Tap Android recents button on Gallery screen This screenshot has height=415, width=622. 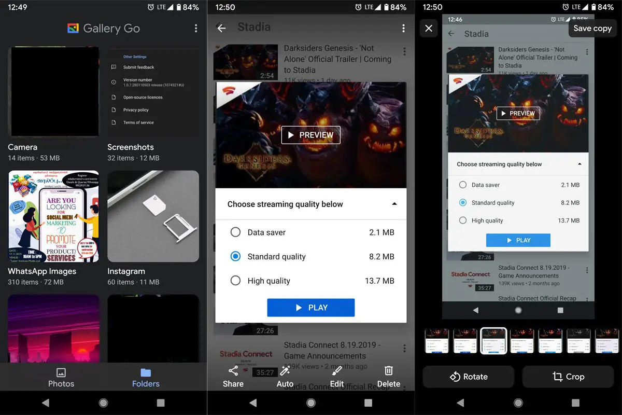161,403
